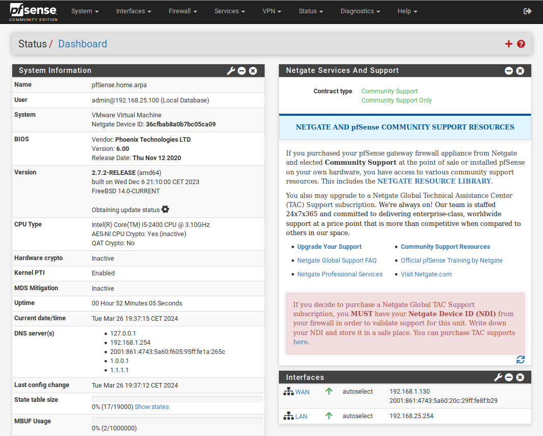Open the VPN menu
The height and width of the screenshot is (436, 543).
(x=272, y=11)
